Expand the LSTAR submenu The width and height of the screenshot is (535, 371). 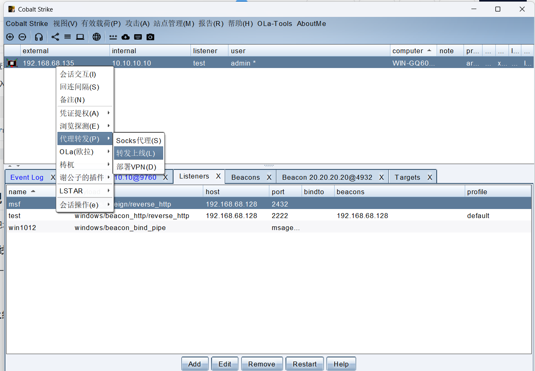click(x=85, y=191)
